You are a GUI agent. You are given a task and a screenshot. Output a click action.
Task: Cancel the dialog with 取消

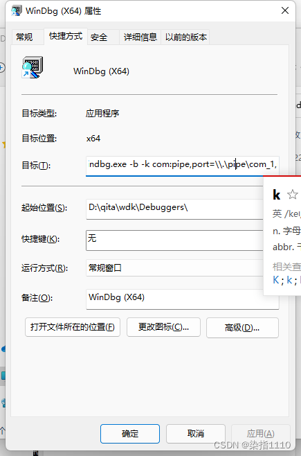pyautogui.click(x=196, y=434)
